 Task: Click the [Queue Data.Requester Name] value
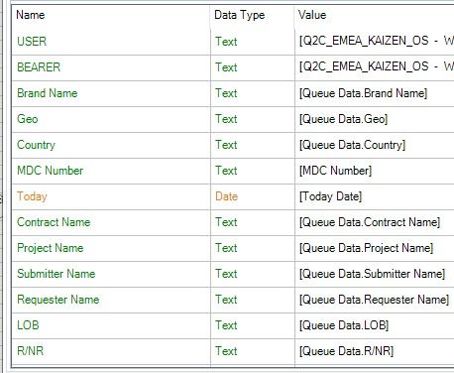tap(375, 300)
